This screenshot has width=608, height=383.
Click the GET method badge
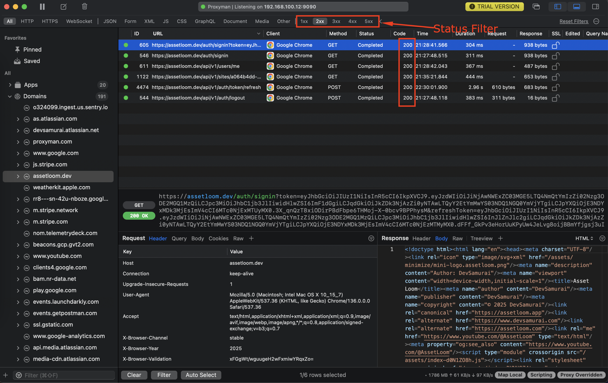(139, 205)
